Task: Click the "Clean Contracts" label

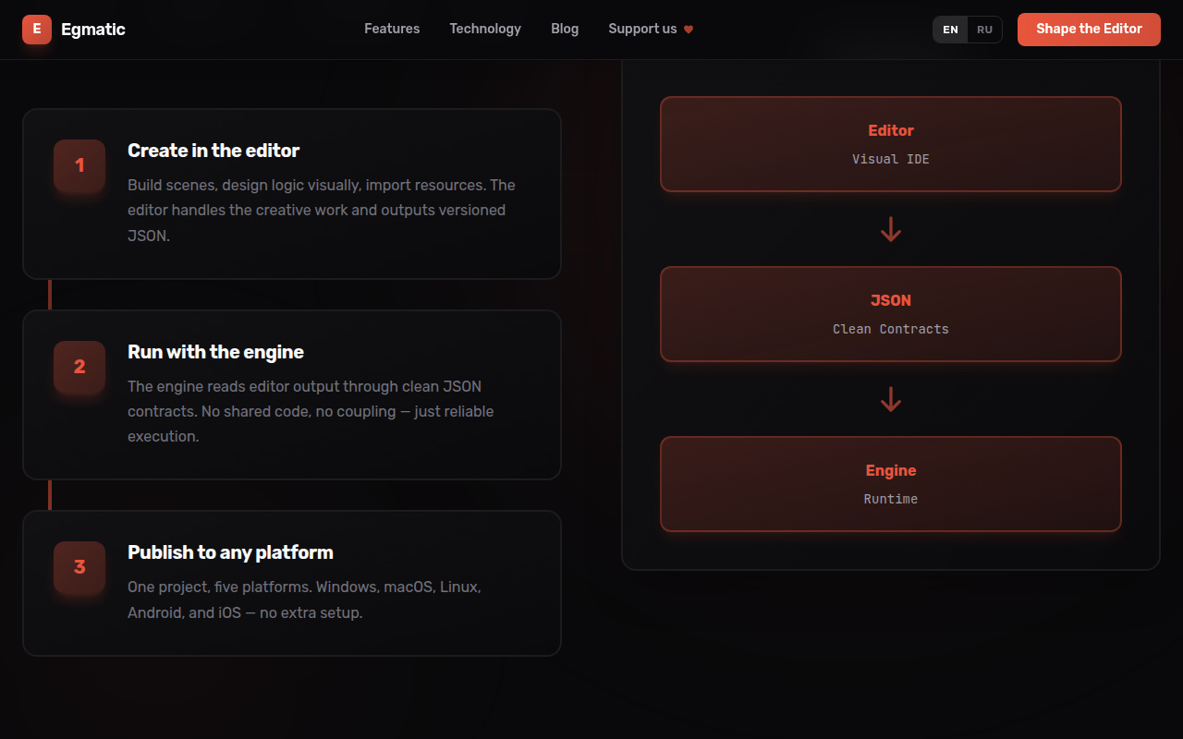Action: [x=891, y=329]
